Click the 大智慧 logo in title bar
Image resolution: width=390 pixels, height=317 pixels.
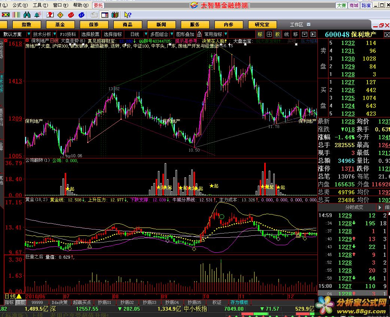coord(194,5)
